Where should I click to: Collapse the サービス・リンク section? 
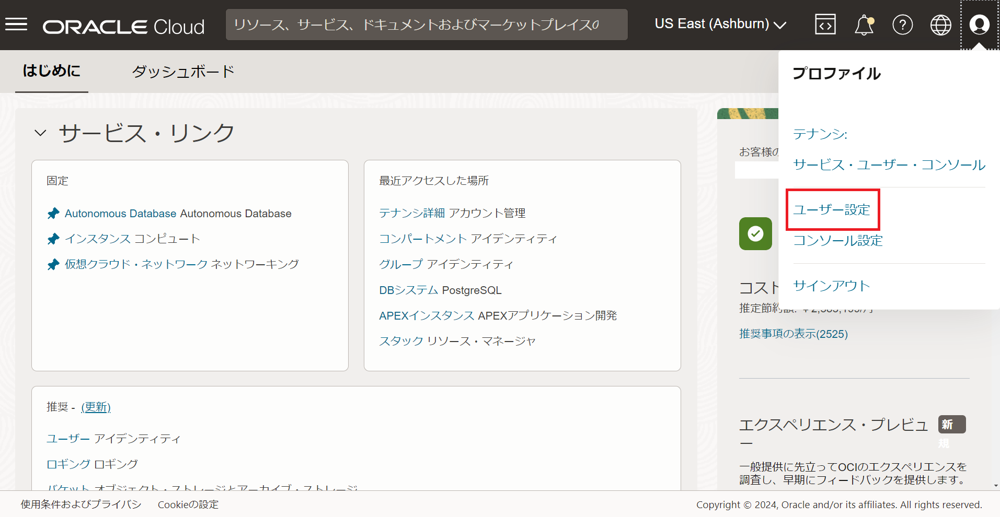[40, 133]
